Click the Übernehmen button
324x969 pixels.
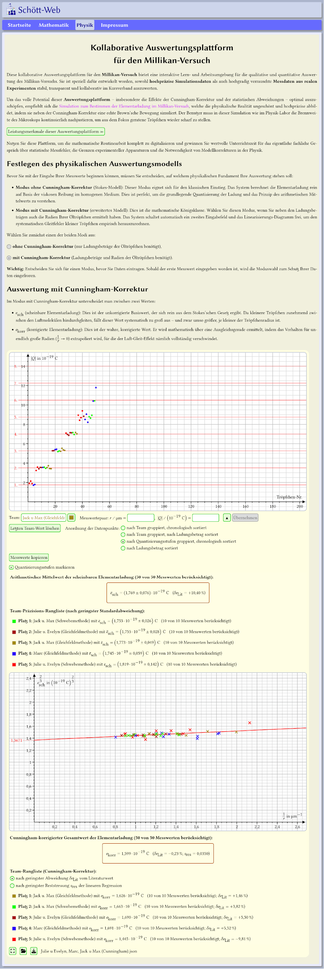(245, 518)
